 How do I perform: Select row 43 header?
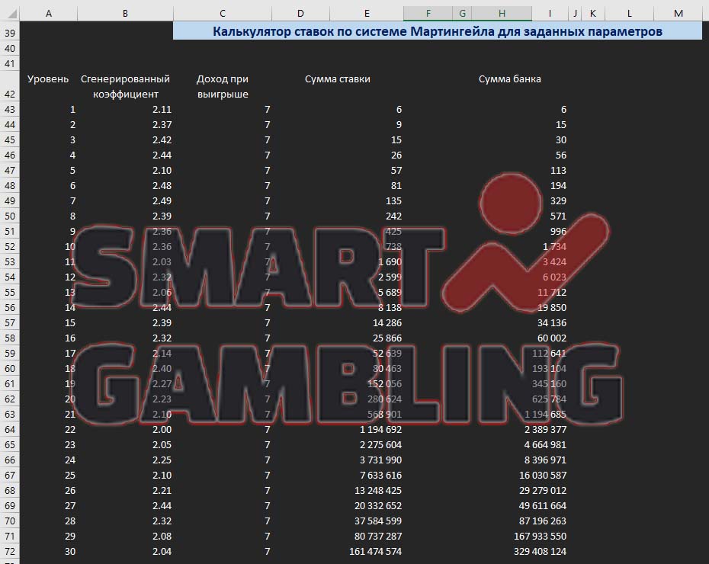10,109
